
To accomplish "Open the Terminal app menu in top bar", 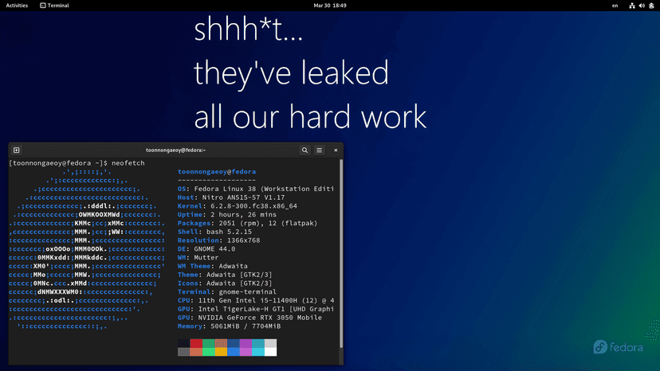I will click(x=53, y=6).
